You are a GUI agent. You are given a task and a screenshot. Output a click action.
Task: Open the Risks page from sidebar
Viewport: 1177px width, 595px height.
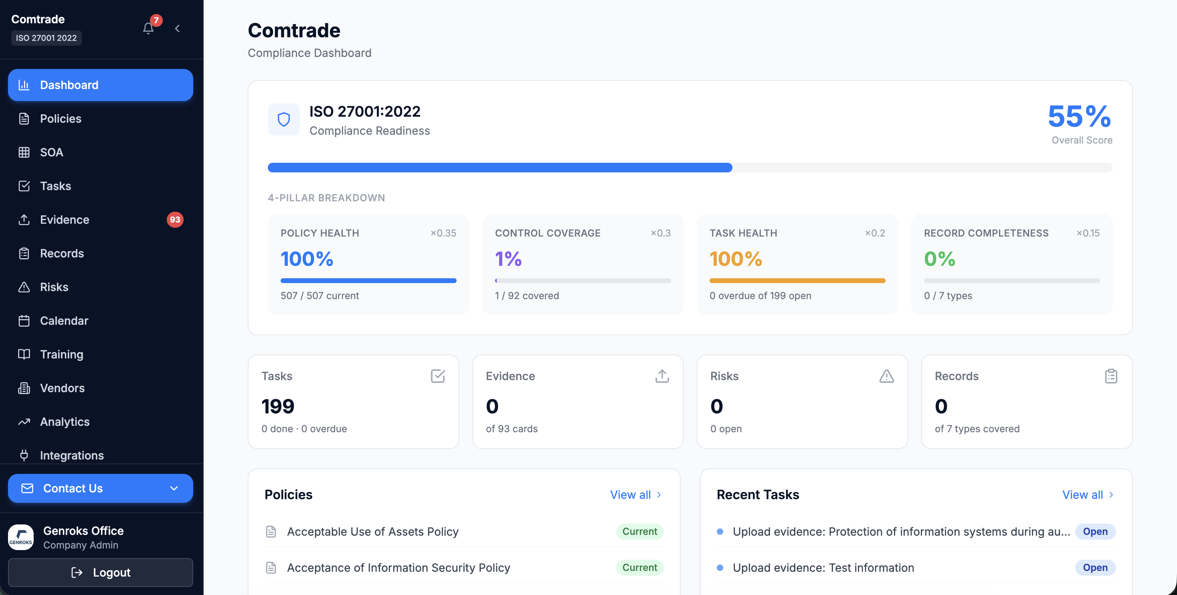pyautogui.click(x=101, y=287)
